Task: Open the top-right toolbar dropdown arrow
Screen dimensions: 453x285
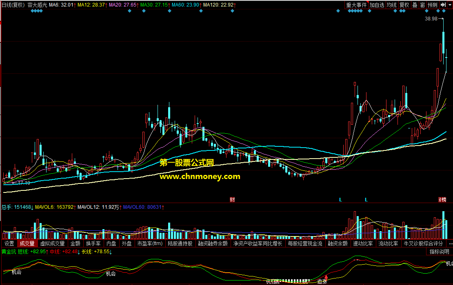Action: pyautogui.click(x=450, y=5)
